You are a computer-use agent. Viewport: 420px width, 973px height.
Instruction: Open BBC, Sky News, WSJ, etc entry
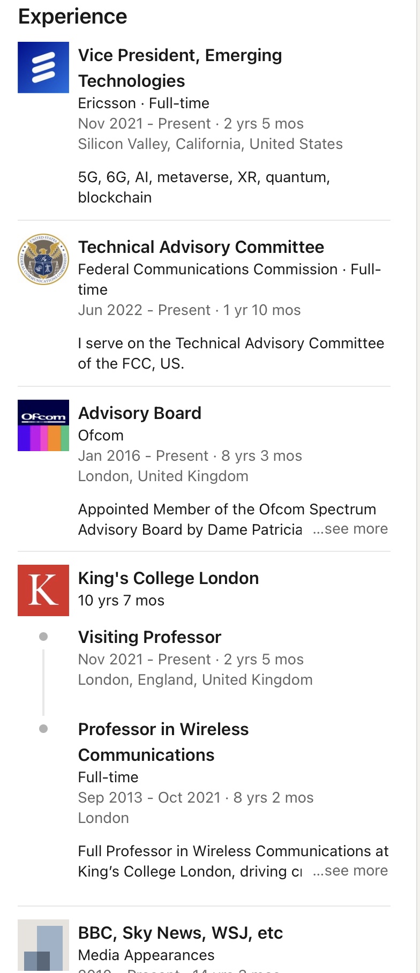point(180,933)
